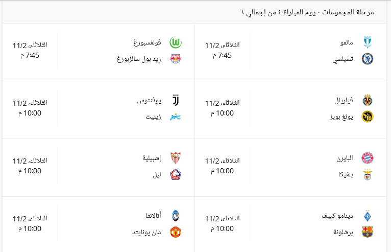Click the Sevilla crest
The width and height of the screenshot is (391, 252).
click(176, 158)
